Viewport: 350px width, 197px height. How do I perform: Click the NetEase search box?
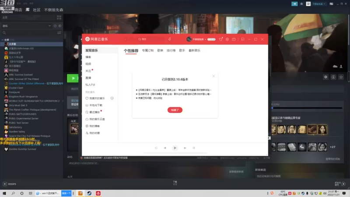tap(151, 39)
